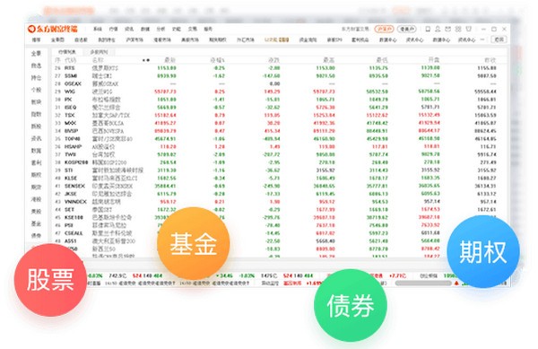The height and width of the screenshot is (349, 538).
Task: Sort by the 最新 column header
Action: pyautogui.click(x=169, y=60)
